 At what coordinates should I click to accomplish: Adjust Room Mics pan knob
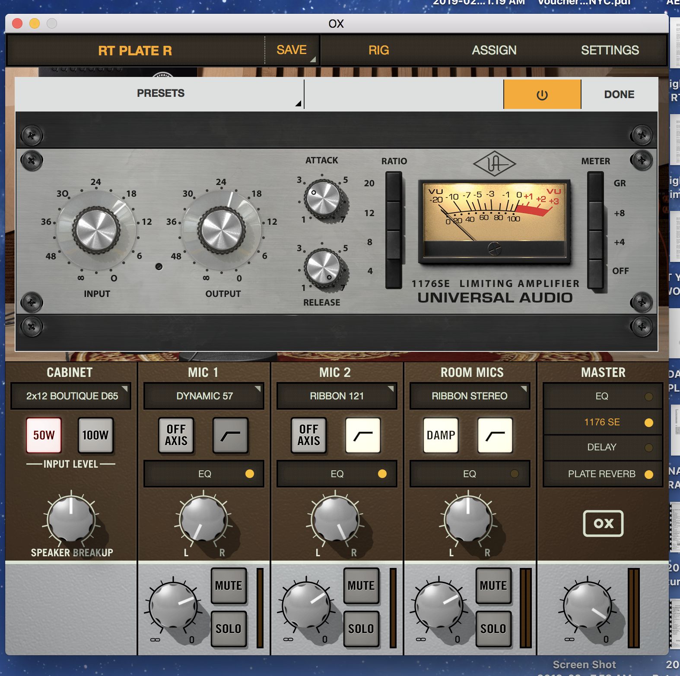[x=468, y=519]
